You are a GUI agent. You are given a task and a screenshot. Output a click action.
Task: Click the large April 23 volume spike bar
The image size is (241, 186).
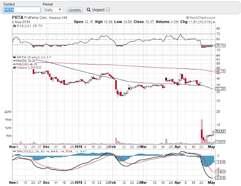pos(202,132)
